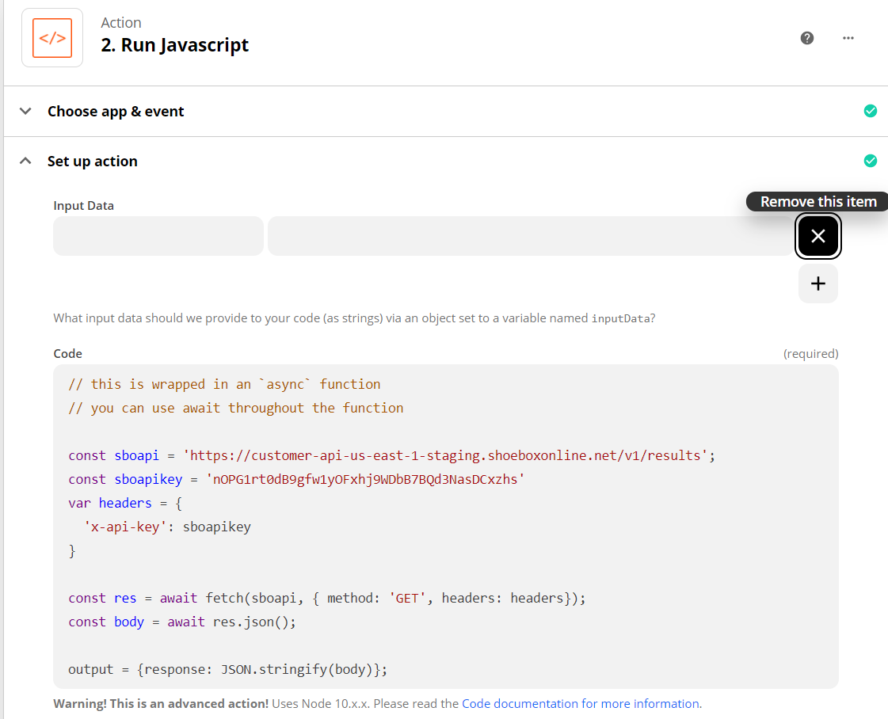Click the 'x-api-key' header line in code
Viewport: 888px width, 719px height.
(167, 527)
